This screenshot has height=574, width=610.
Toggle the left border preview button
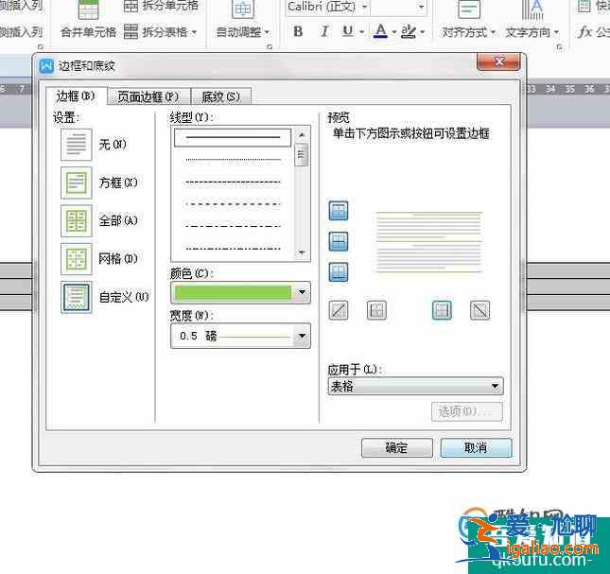pyautogui.click(x=376, y=310)
